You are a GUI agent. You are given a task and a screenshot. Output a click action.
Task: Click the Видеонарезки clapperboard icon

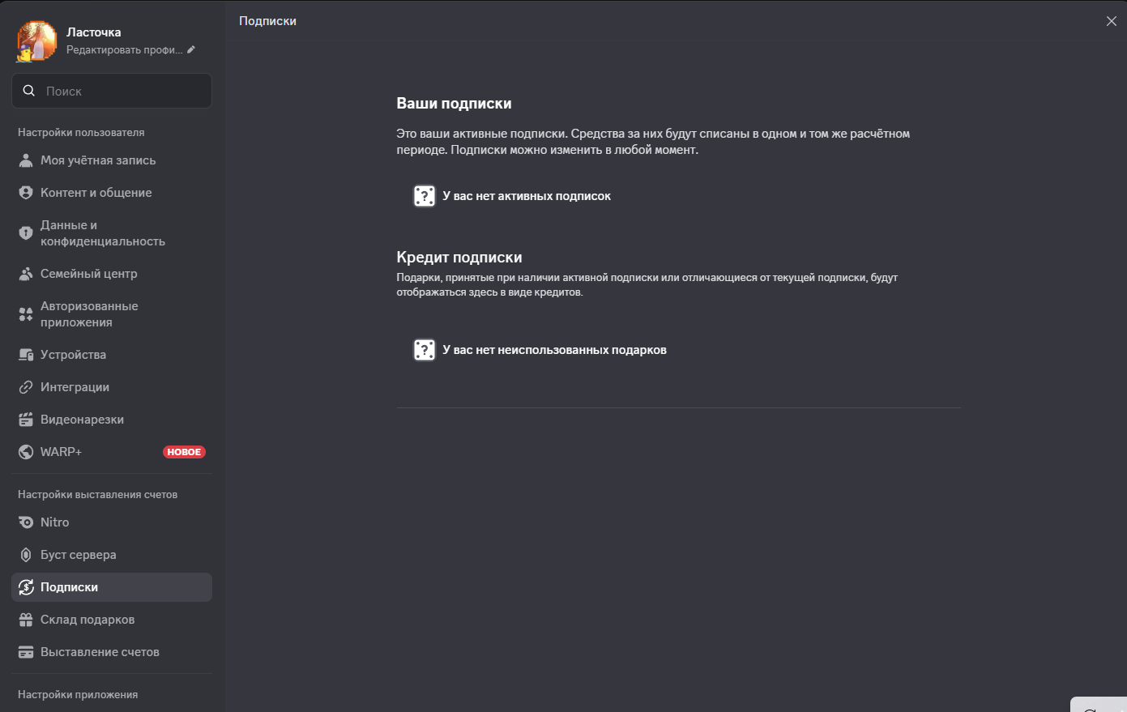[26, 420]
